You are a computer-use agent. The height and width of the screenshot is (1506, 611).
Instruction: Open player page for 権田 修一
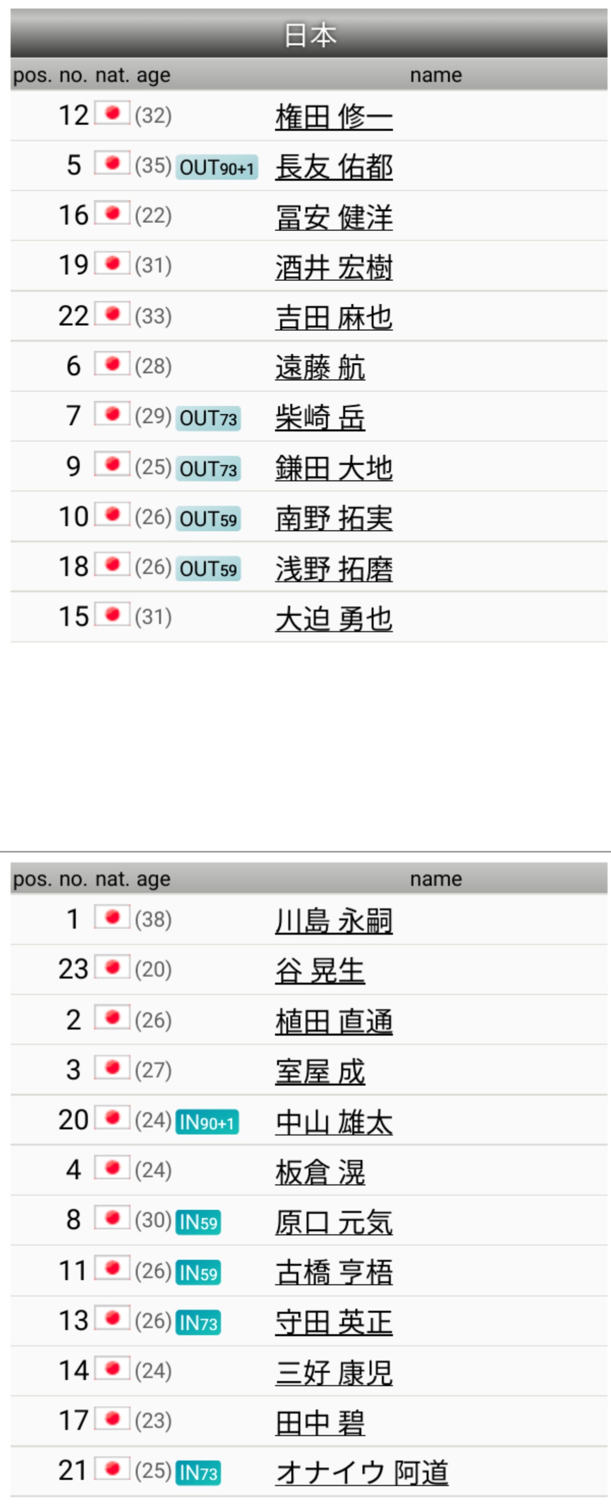(333, 117)
